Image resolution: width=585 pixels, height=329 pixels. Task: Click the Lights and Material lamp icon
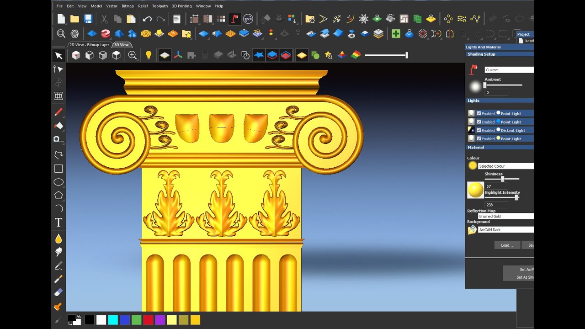point(234,19)
